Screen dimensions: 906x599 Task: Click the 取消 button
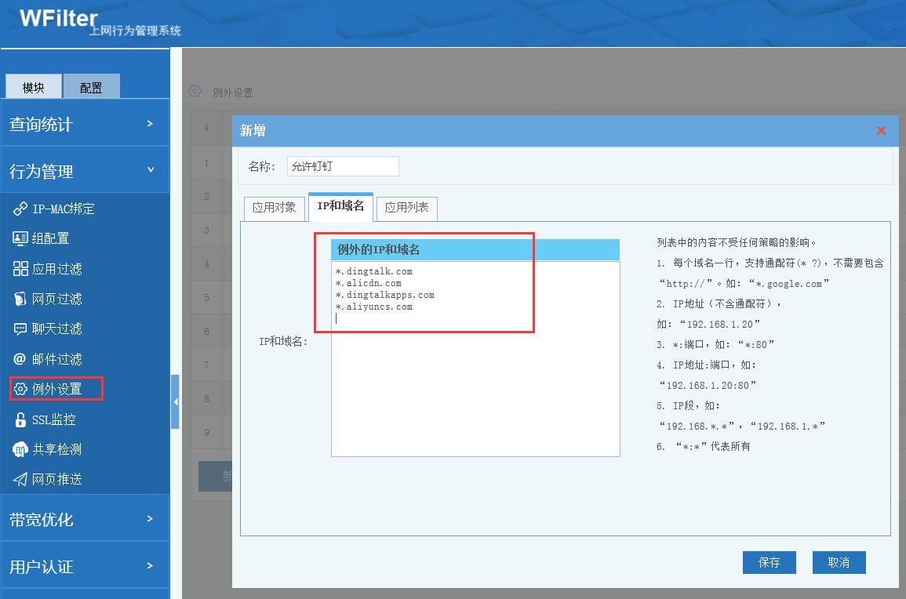point(839,562)
